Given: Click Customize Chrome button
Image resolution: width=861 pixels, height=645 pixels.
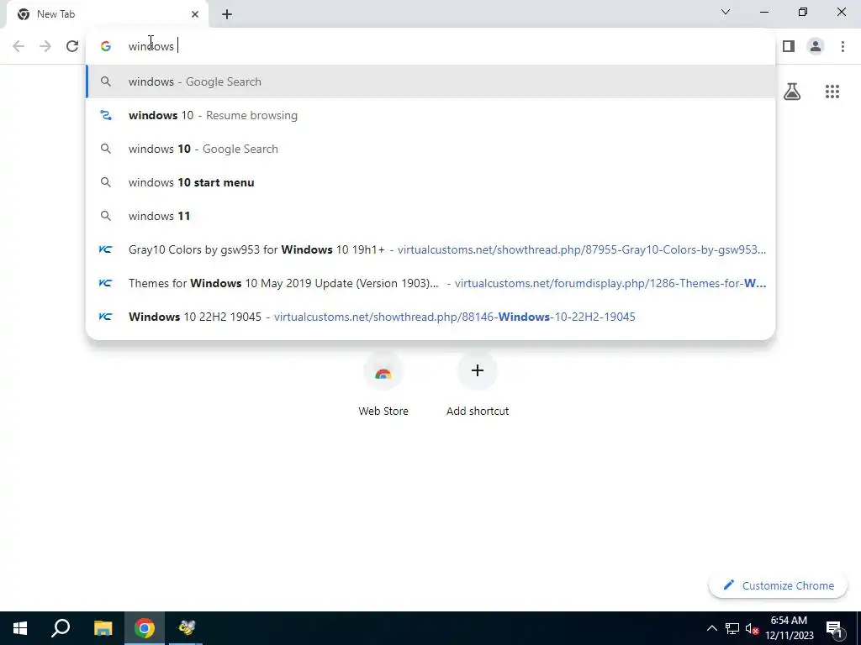Looking at the screenshot, I should pos(778,585).
